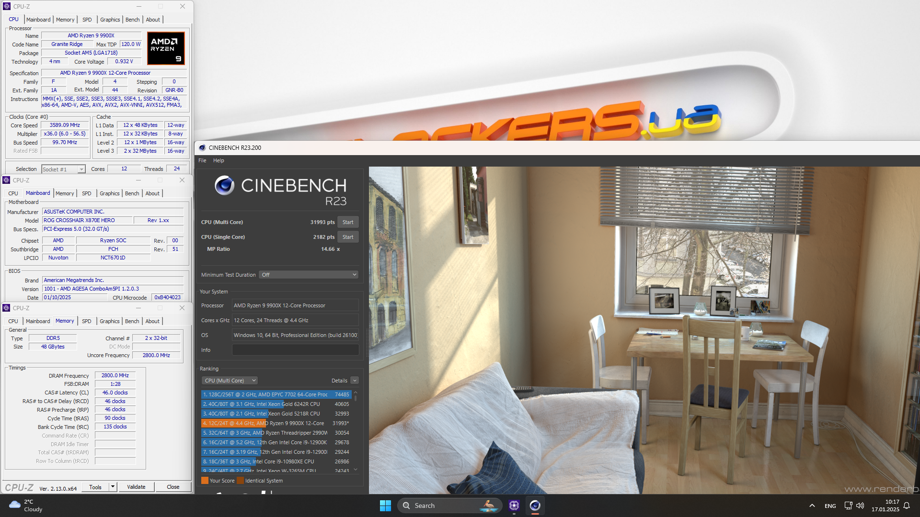The image size is (920, 517).
Task: Scroll down the Cinebench ranking list
Action: coord(355,471)
